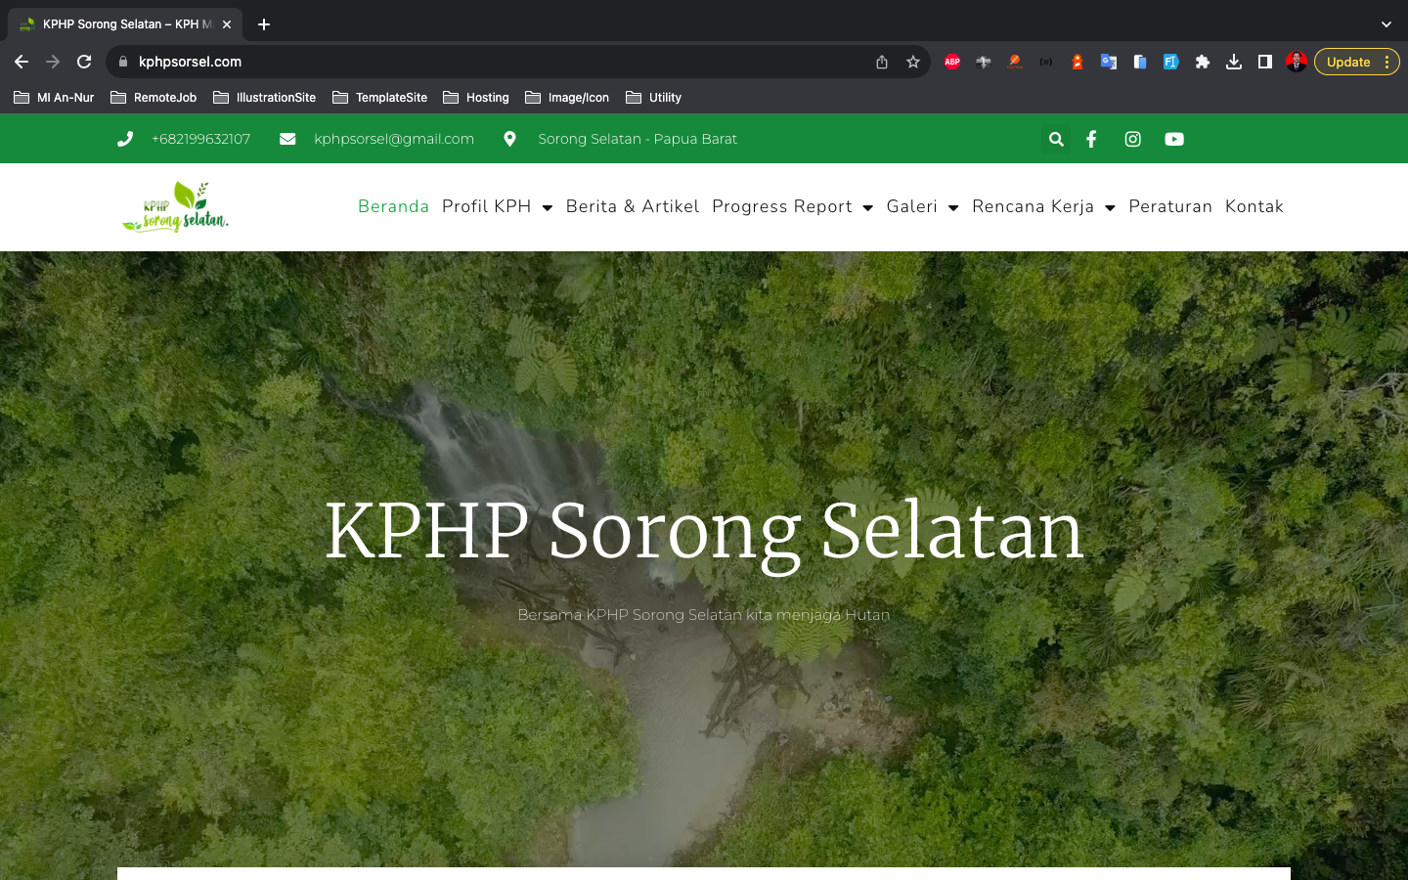The image size is (1408, 880).
Task: Expand the Profil KPH dropdown menu
Action: click(x=497, y=206)
